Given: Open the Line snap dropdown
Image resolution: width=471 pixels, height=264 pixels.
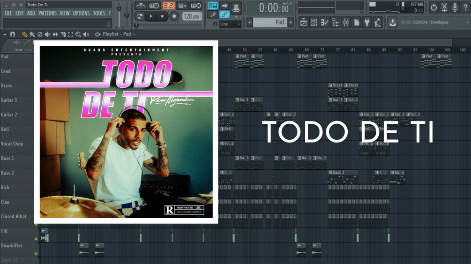Looking at the screenshot, I should [x=231, y=24].
